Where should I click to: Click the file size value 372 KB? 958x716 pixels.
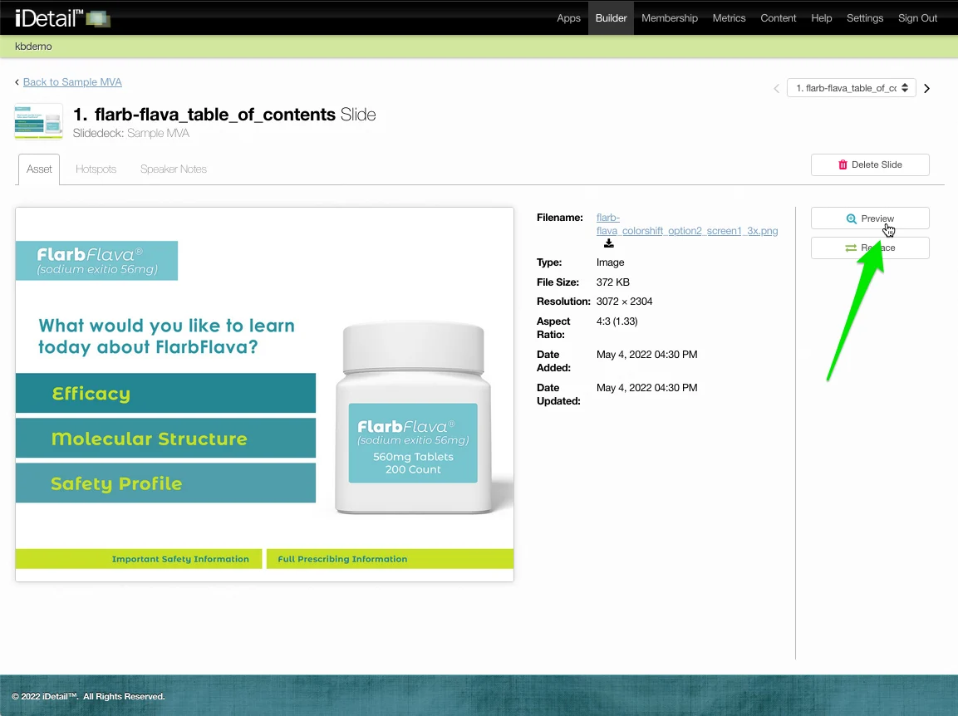pyautogui.click(x=613, y=282)
